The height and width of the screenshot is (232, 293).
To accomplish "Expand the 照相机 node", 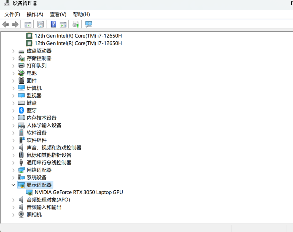I will click(x=13, y=215).
